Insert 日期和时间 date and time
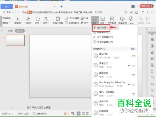The width and height of the screenshot is (156, 117). (x=72, y=23)
